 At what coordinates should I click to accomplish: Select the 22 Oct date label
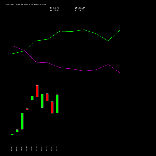[26, 149]
